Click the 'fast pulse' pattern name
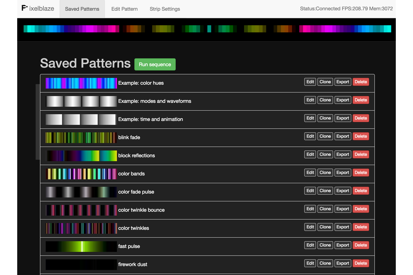The image size is (413, 275). tap(129, 246)
